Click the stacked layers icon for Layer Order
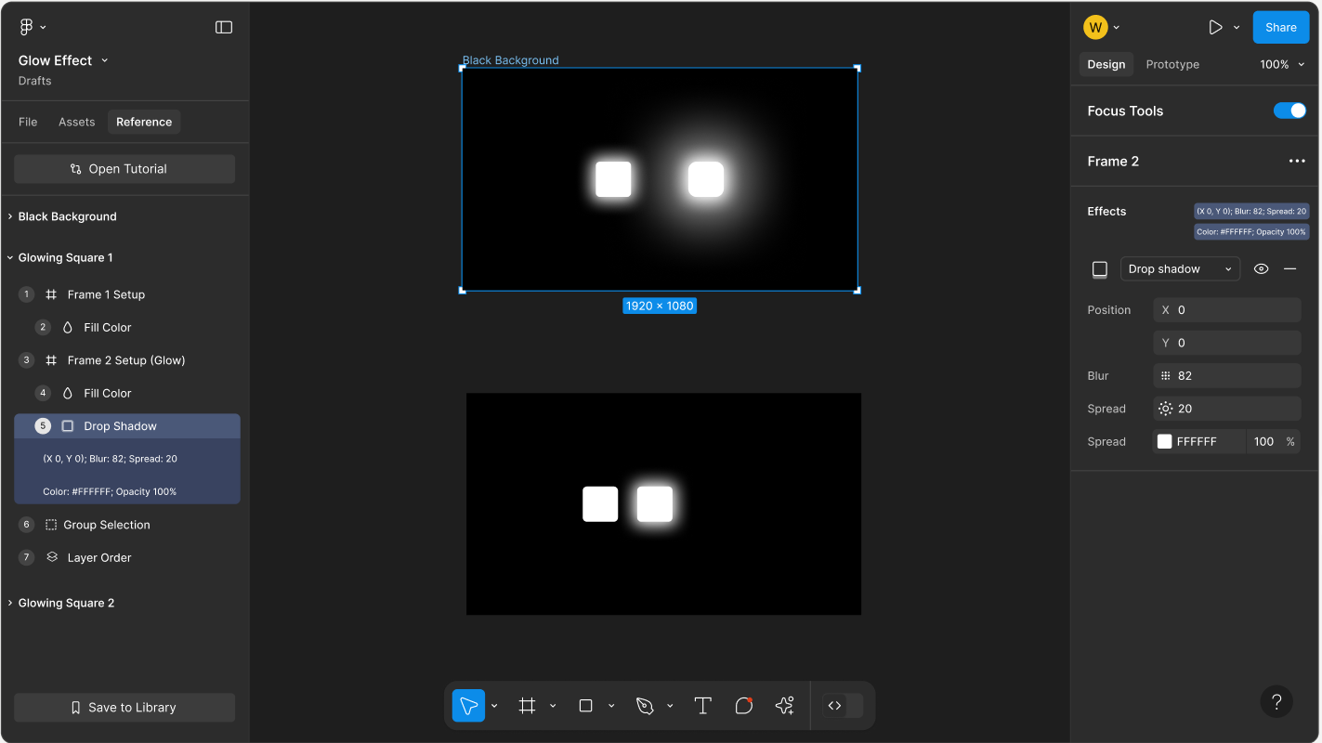 pos(52,557)
